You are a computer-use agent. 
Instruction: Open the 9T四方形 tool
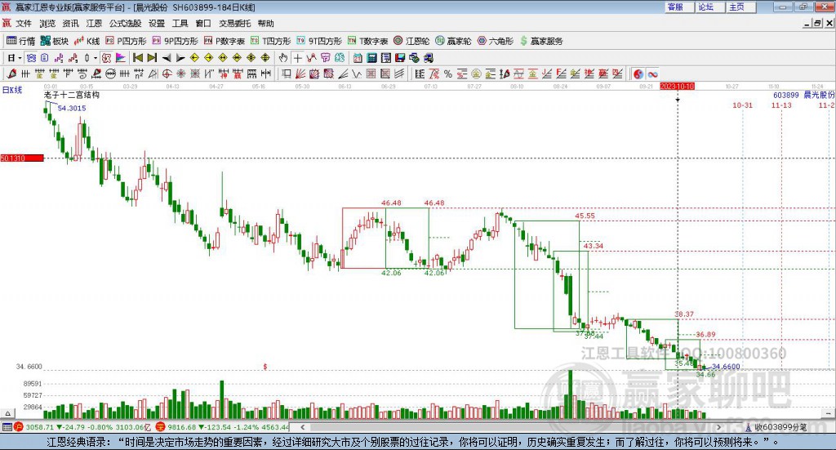tap(319, 41)
